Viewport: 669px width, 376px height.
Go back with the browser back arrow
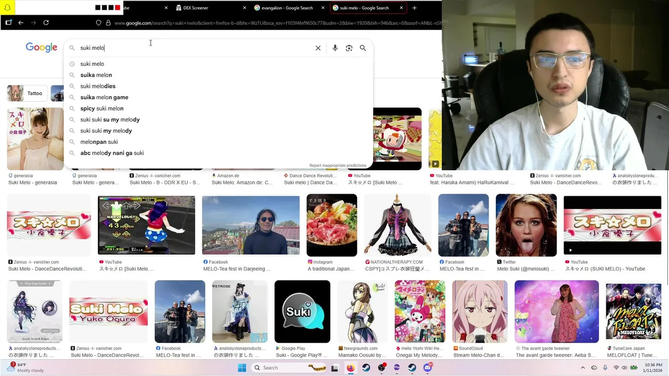(21, 22)
